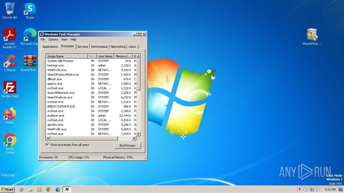Open the CCleaner desktop shortcut
344x193 pixels.
coord(10,63)
